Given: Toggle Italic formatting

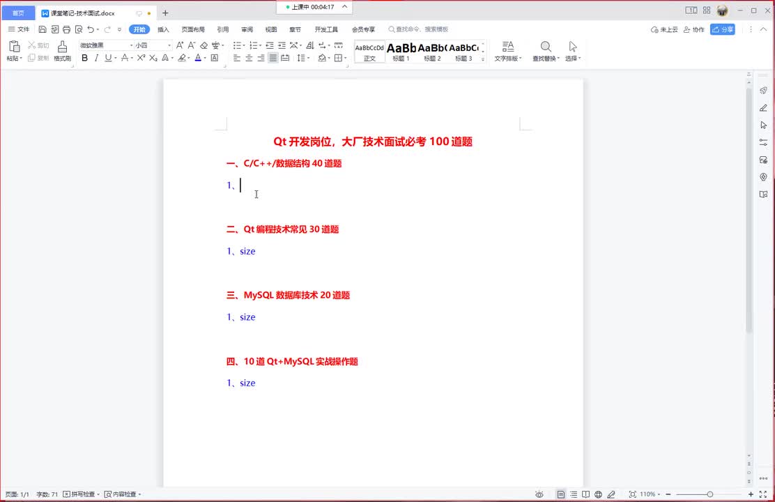Looking at the screenshot, I should pos(96,58).
